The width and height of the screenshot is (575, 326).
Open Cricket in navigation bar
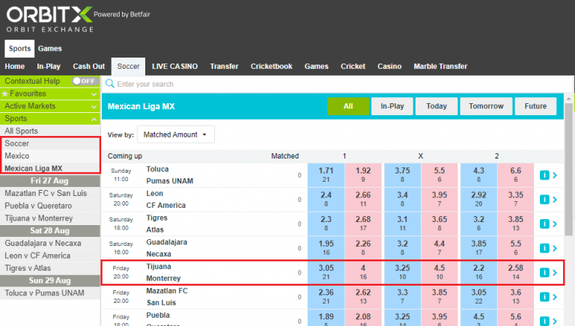353,67
